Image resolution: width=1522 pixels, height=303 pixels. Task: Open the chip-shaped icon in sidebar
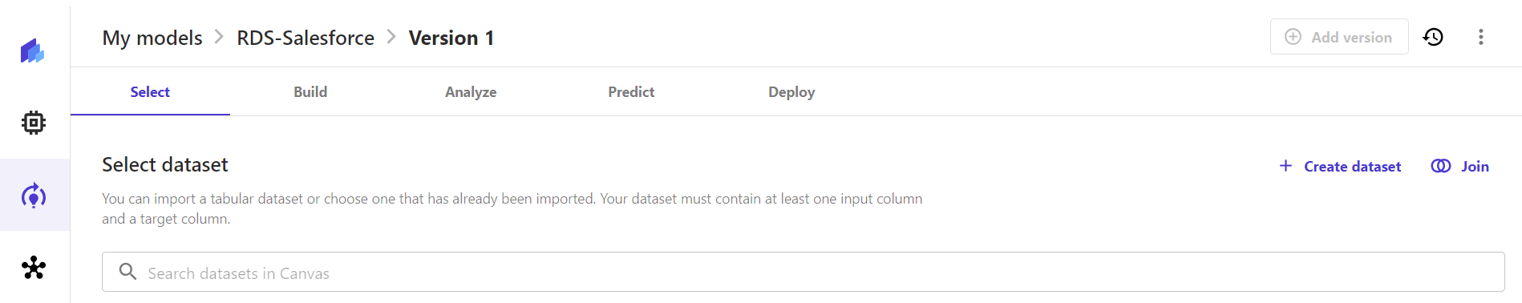[x=34, y=123]
